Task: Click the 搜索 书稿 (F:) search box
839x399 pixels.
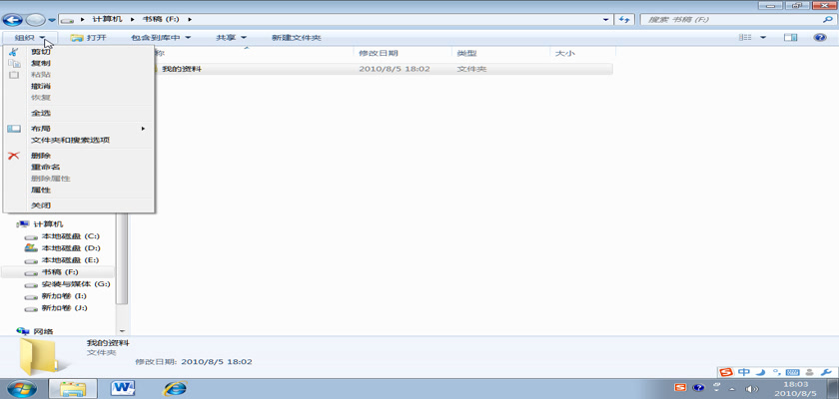Action: (x=729, y=19)
